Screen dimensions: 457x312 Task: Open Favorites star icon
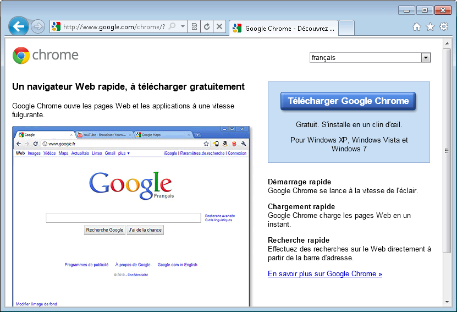[x=430, y=27]
